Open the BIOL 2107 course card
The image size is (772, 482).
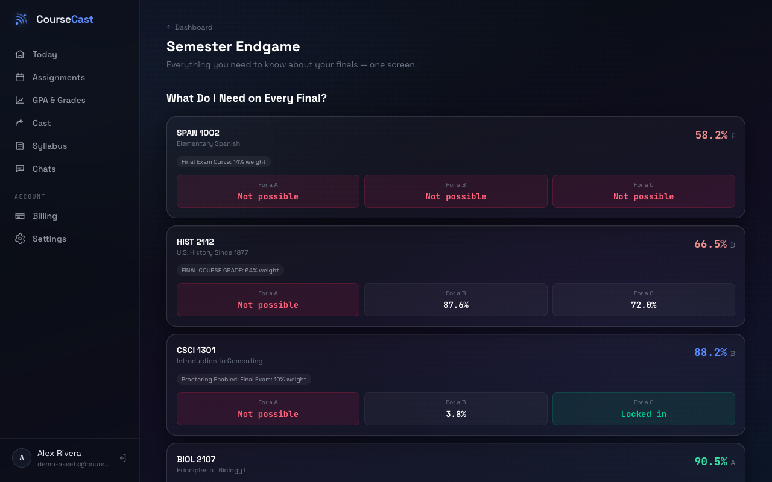coord(456,463)
